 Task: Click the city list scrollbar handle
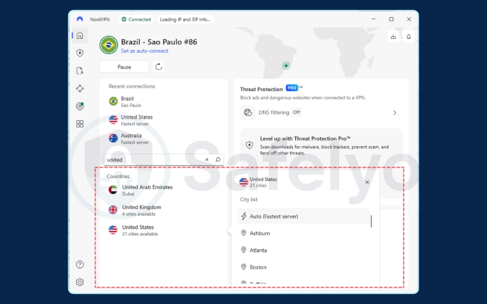[x=371, y=221]
